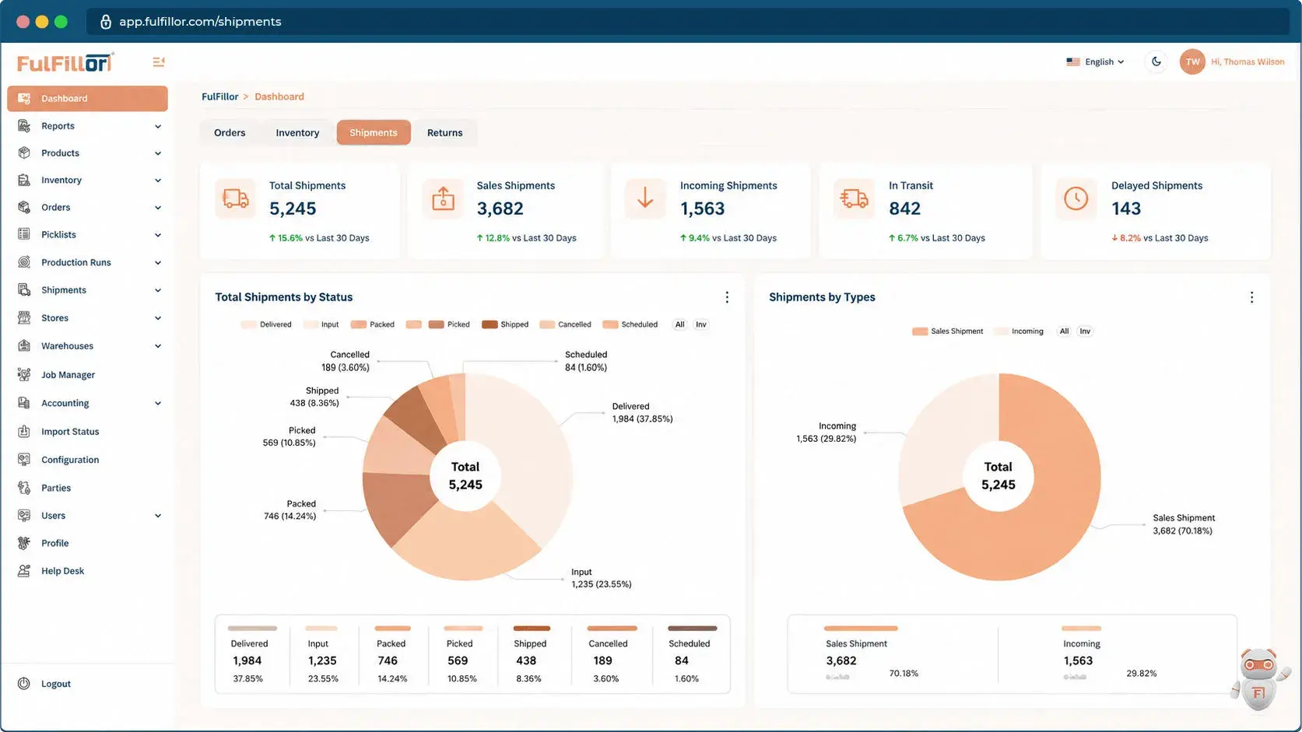Click the Orders sidebar icon
This screenshot has height=732, width=1302.
[x=24, y=208]
